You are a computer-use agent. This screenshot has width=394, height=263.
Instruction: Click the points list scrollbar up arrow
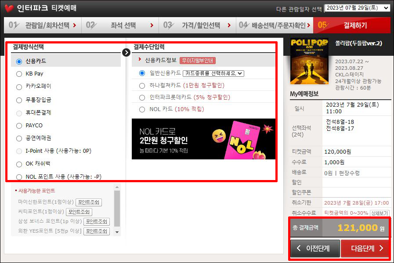117,187
